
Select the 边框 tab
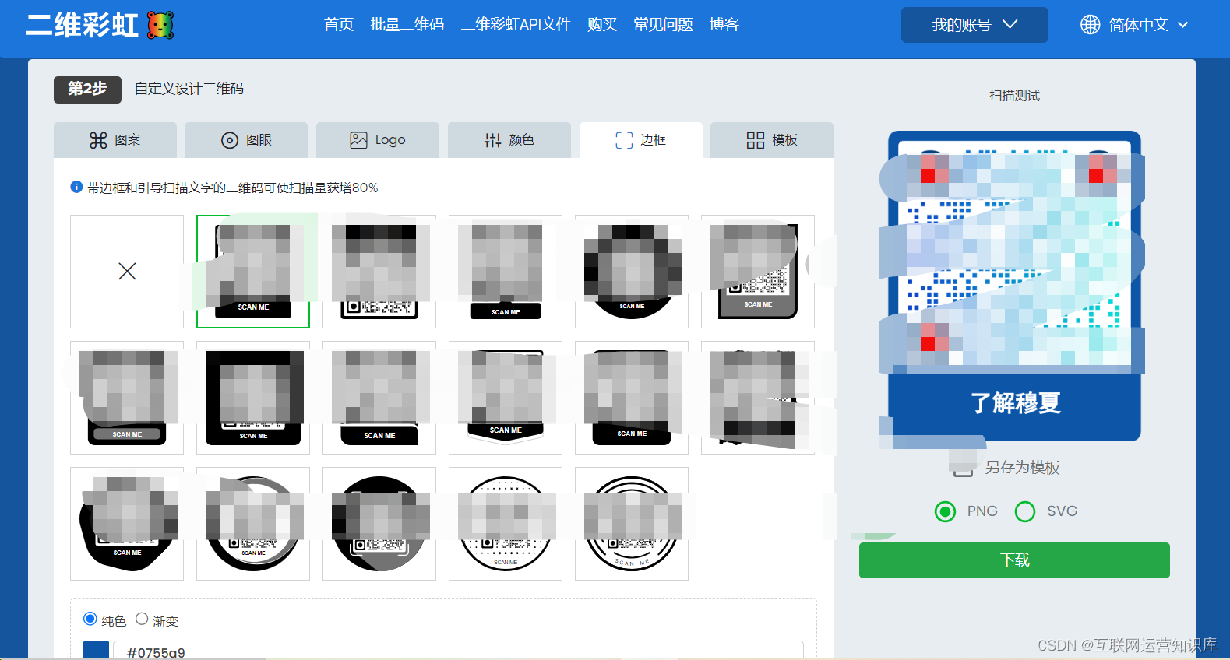click(641, 140)
